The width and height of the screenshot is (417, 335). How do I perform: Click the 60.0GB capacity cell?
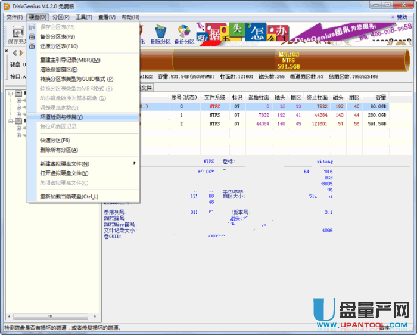pyautogui.click(x=378, y=107)
